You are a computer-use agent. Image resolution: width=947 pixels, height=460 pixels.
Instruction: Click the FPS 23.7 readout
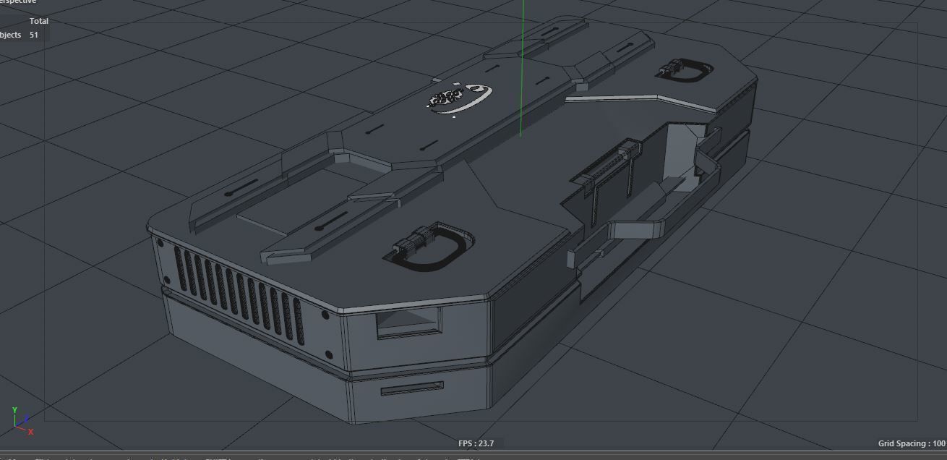click(x=476, y=443)
